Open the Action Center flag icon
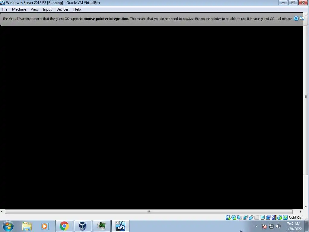 [264, 226]
